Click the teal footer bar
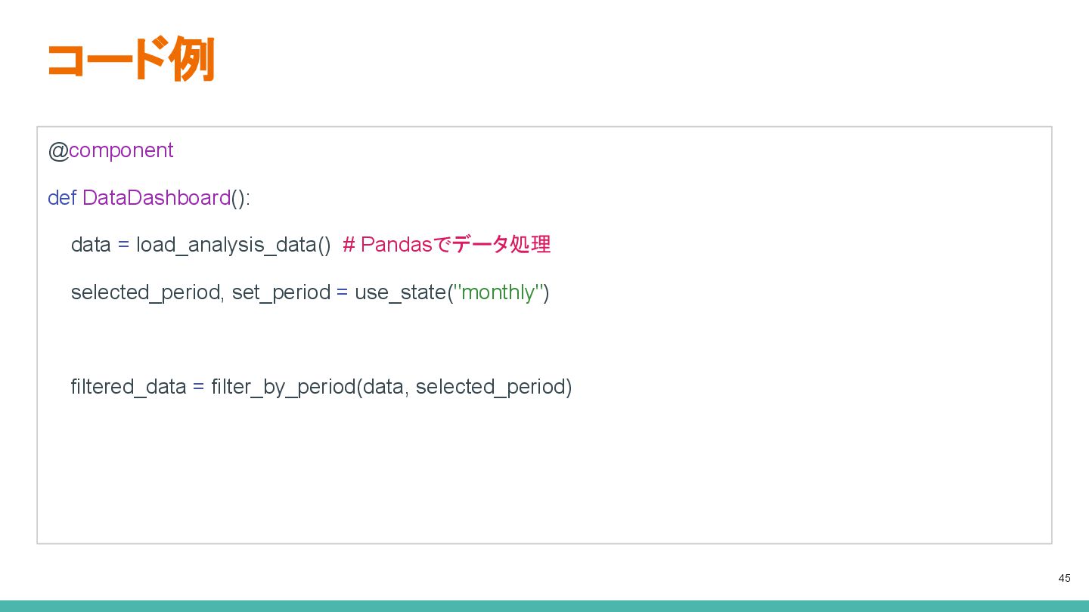The image size is (1089, 612). [x=544, y=606]
